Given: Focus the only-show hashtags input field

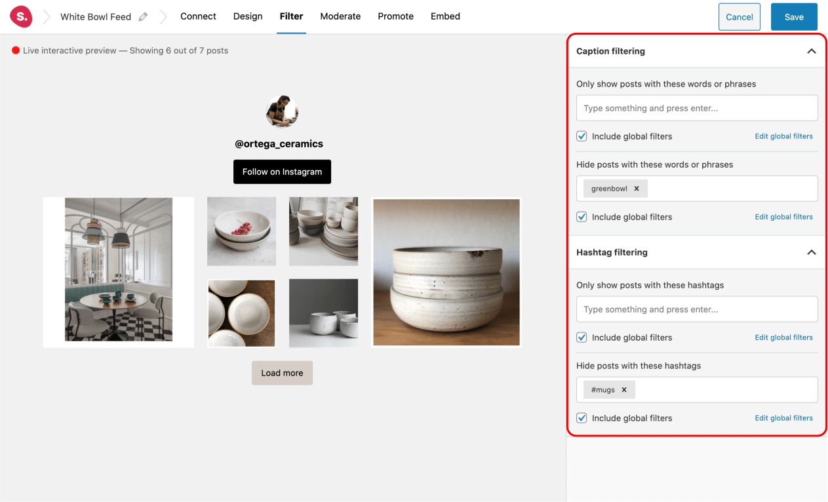Looking at the screenshot, I should 697,309.
